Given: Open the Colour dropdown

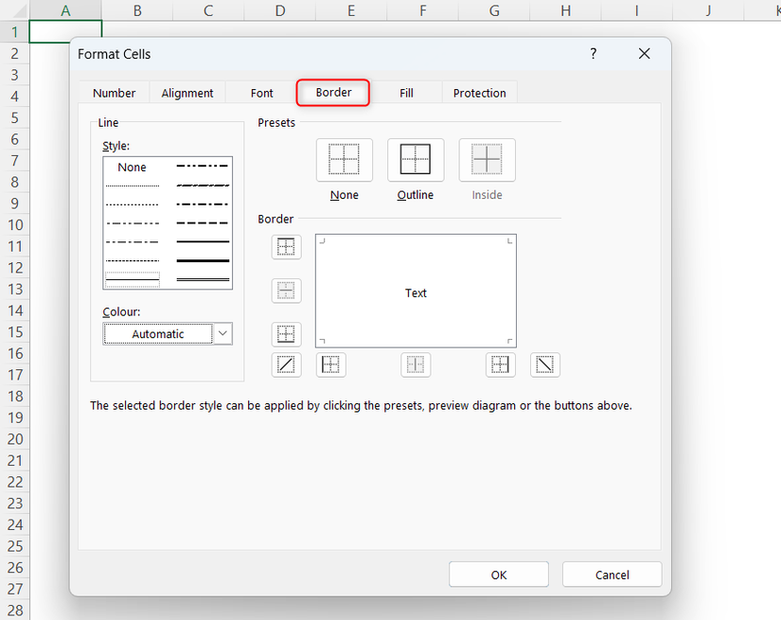Looking at the screenshot, I should [x=222, y=333].
